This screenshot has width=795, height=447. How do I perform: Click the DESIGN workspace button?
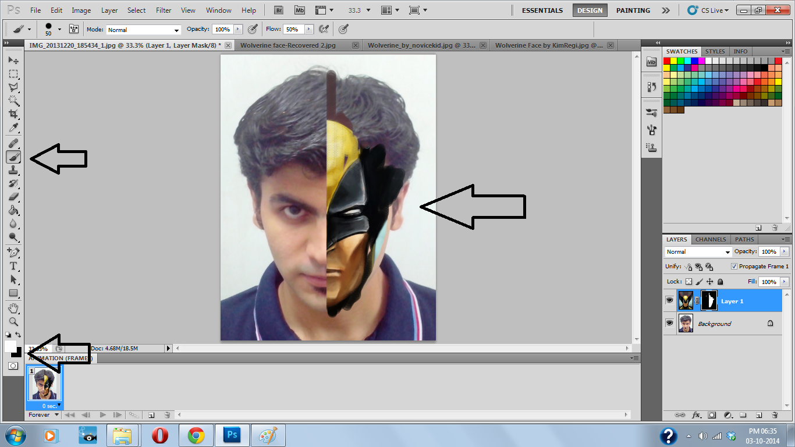[x=590, y=10]
